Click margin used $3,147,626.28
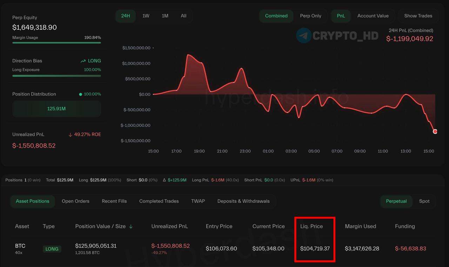Screen dimensions: 449x267 pos(362,248)
